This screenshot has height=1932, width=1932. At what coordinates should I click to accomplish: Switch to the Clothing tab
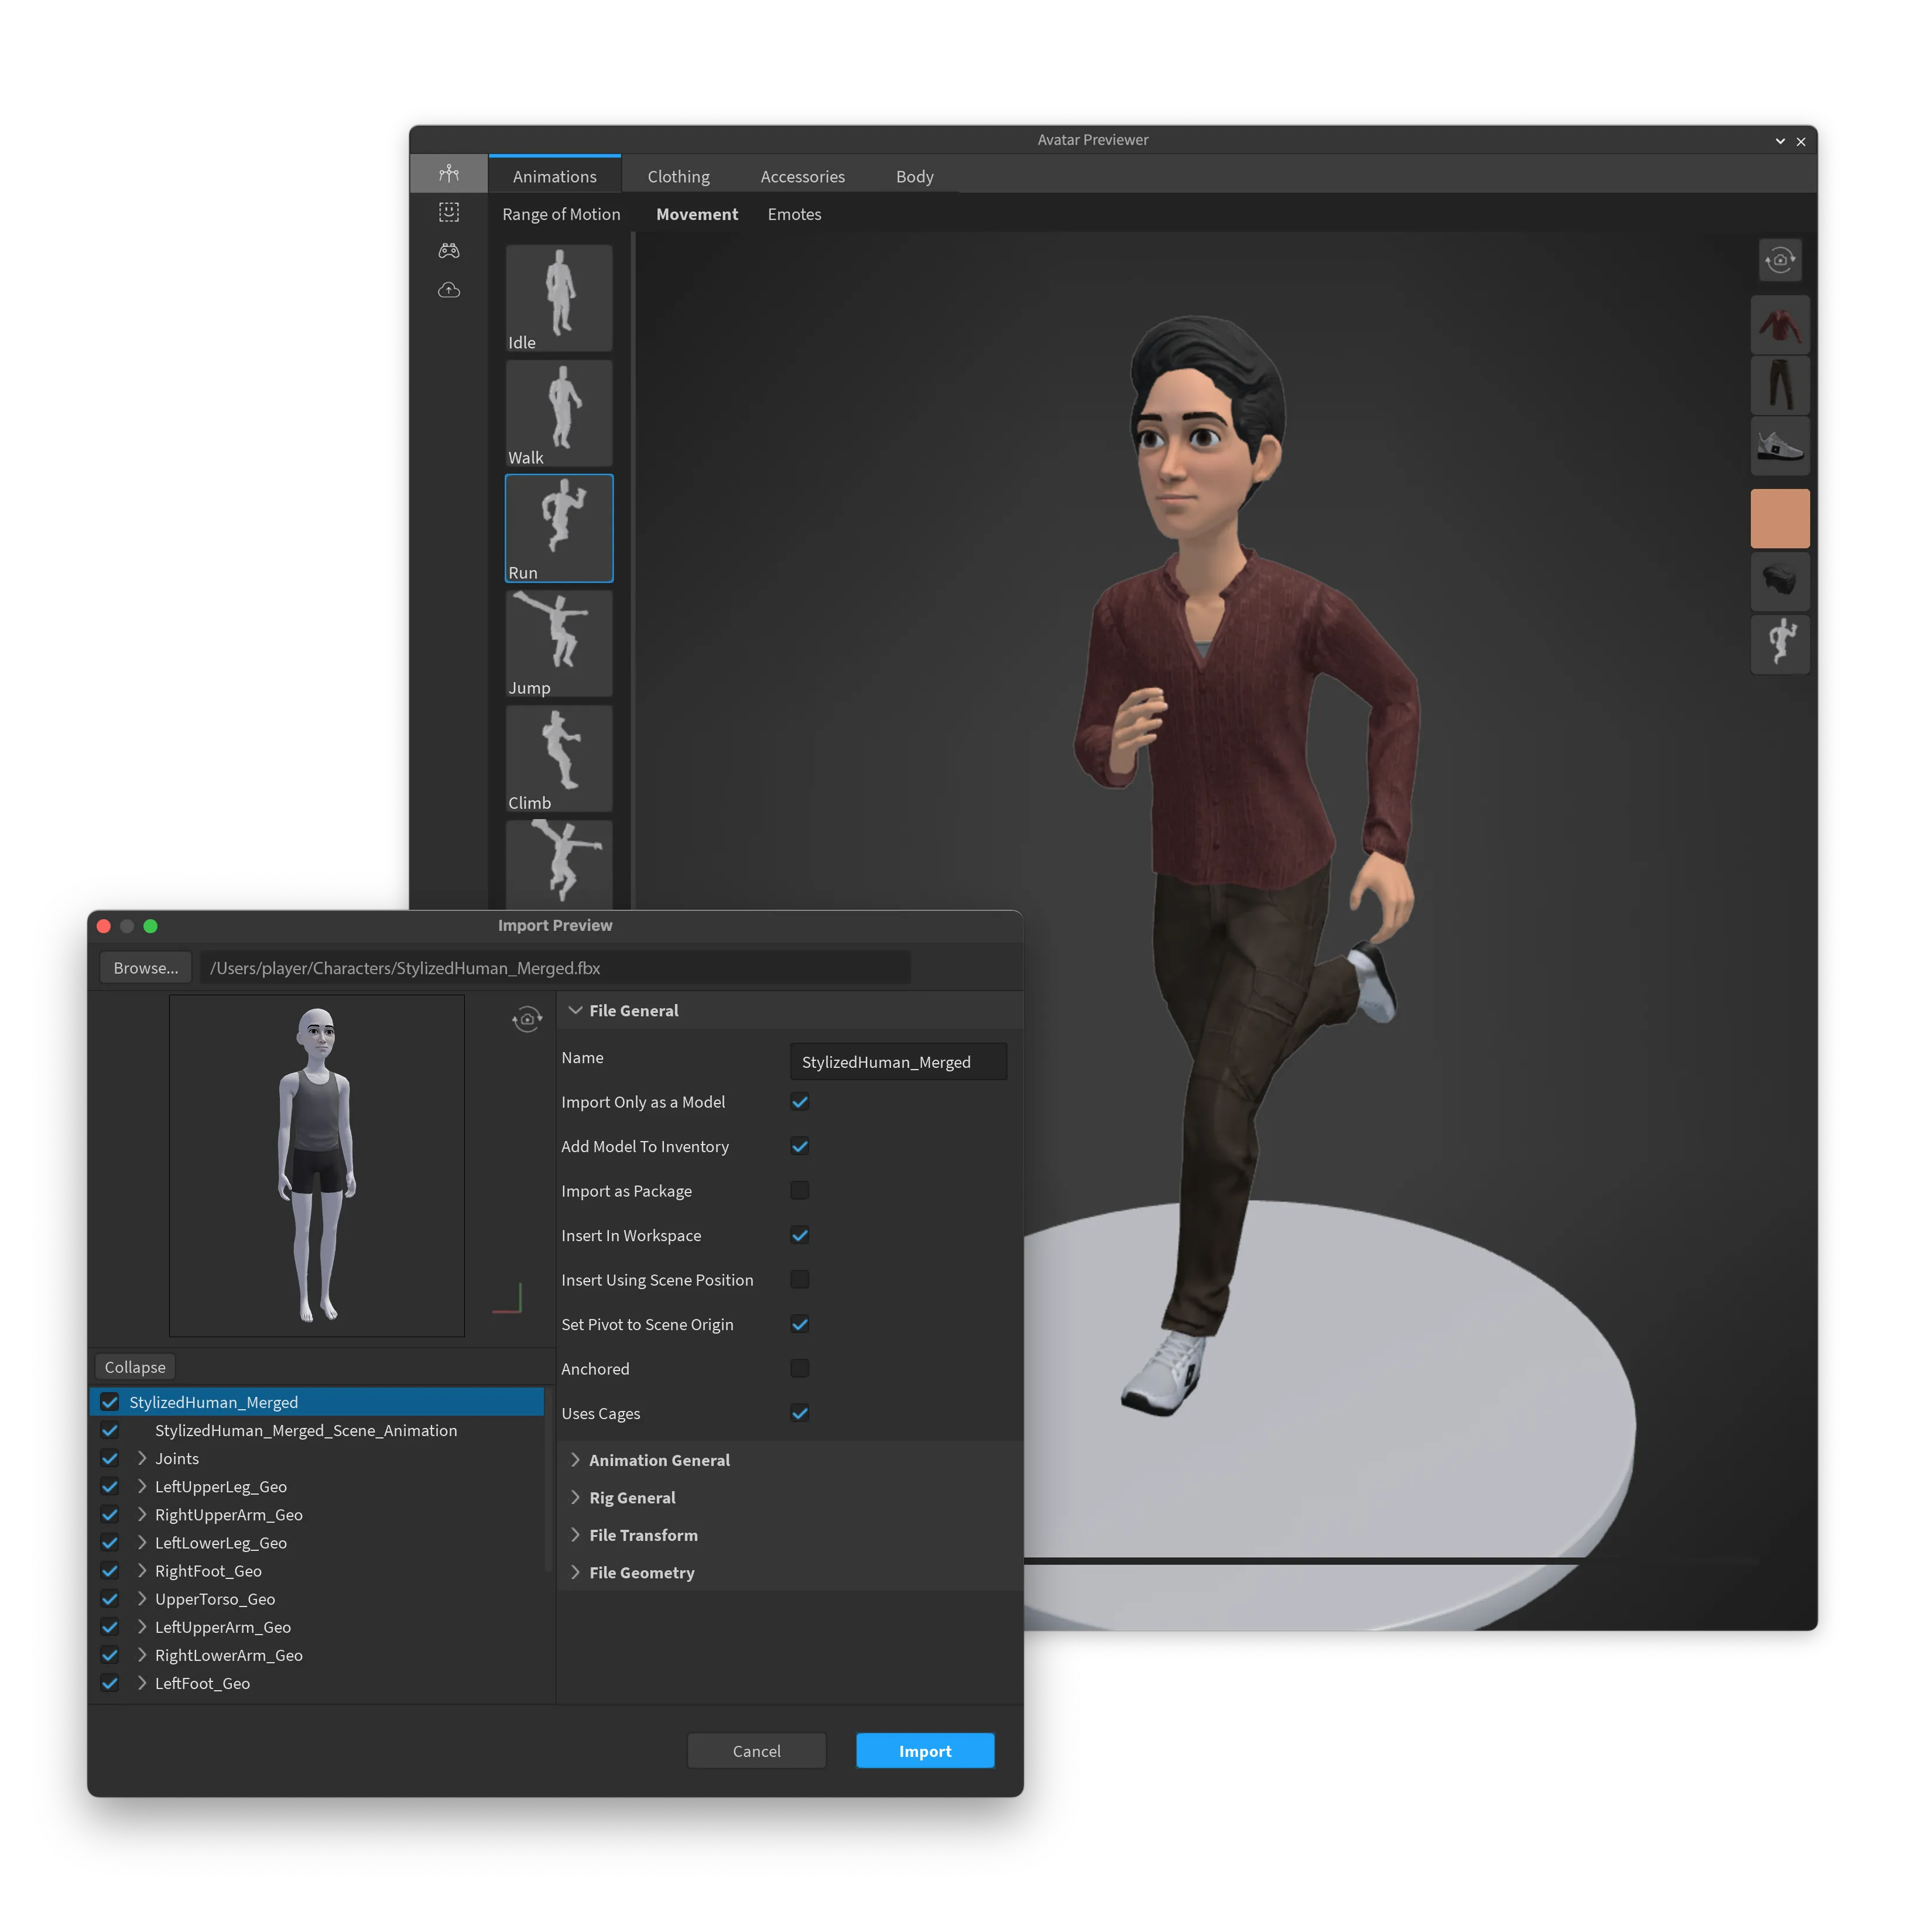pos(678,176)
